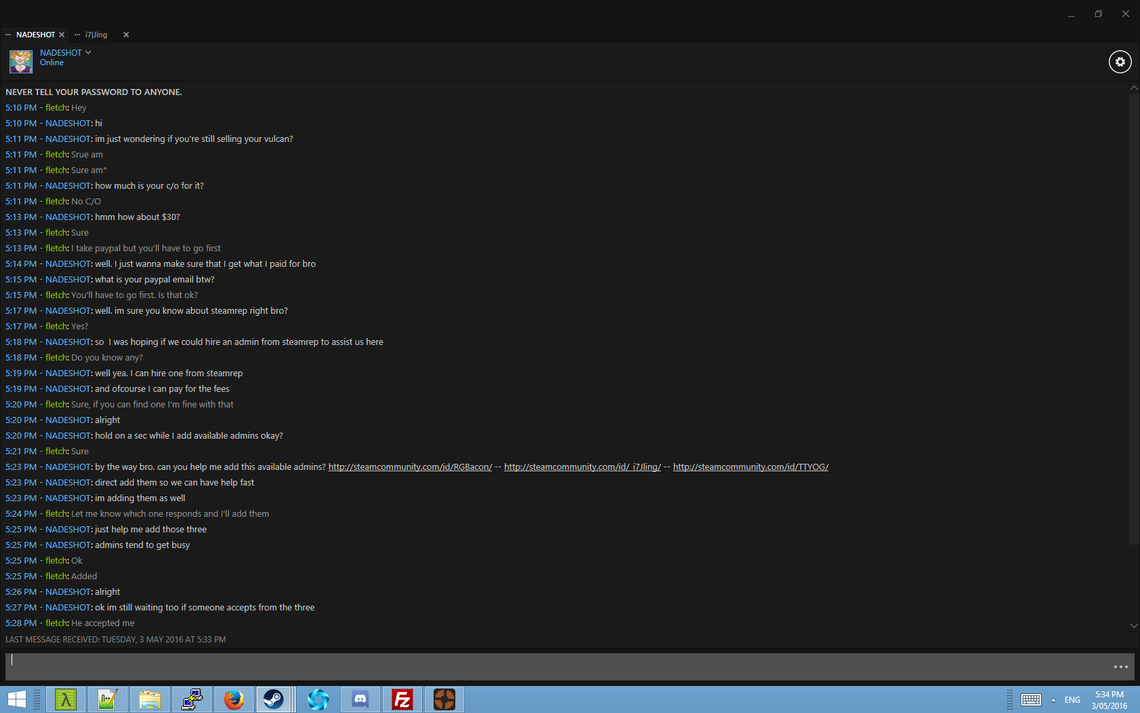Open Team Fortress 2 taskbar icon
The image size is (1140, 713).
coord(444,699)
